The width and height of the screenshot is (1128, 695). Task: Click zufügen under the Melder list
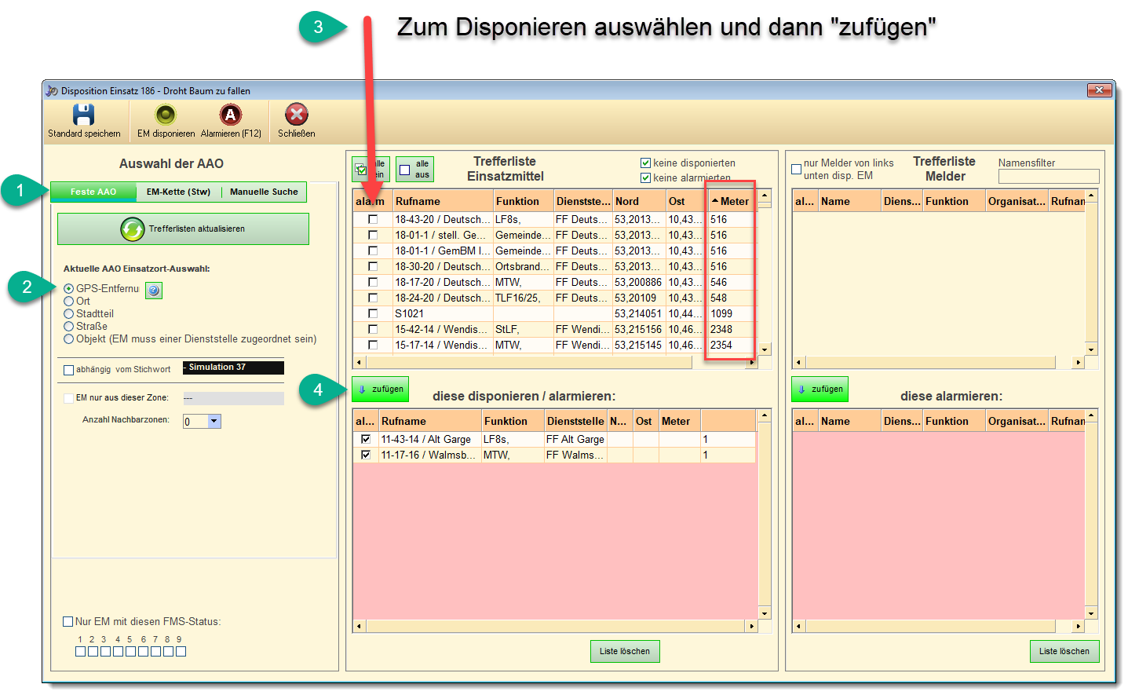[820, 390]
